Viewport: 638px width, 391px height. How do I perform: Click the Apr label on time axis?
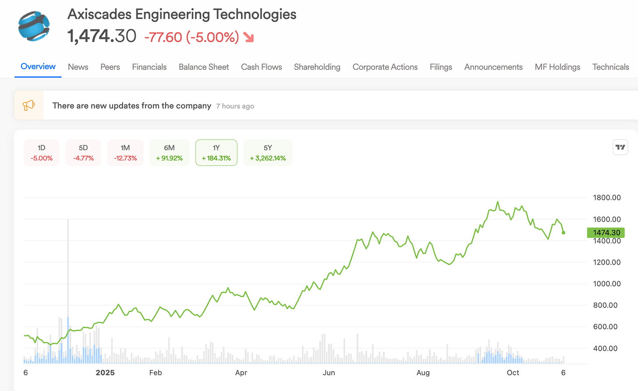click(241, 373)
